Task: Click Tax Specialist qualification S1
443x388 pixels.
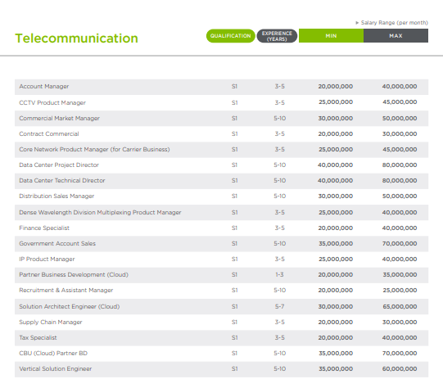Action: [x=234, y=337]
